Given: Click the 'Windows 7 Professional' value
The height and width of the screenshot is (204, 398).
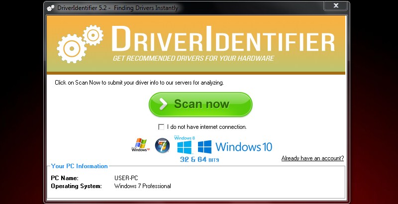Looking at the screenshot, I should click(x=143, y=186).
